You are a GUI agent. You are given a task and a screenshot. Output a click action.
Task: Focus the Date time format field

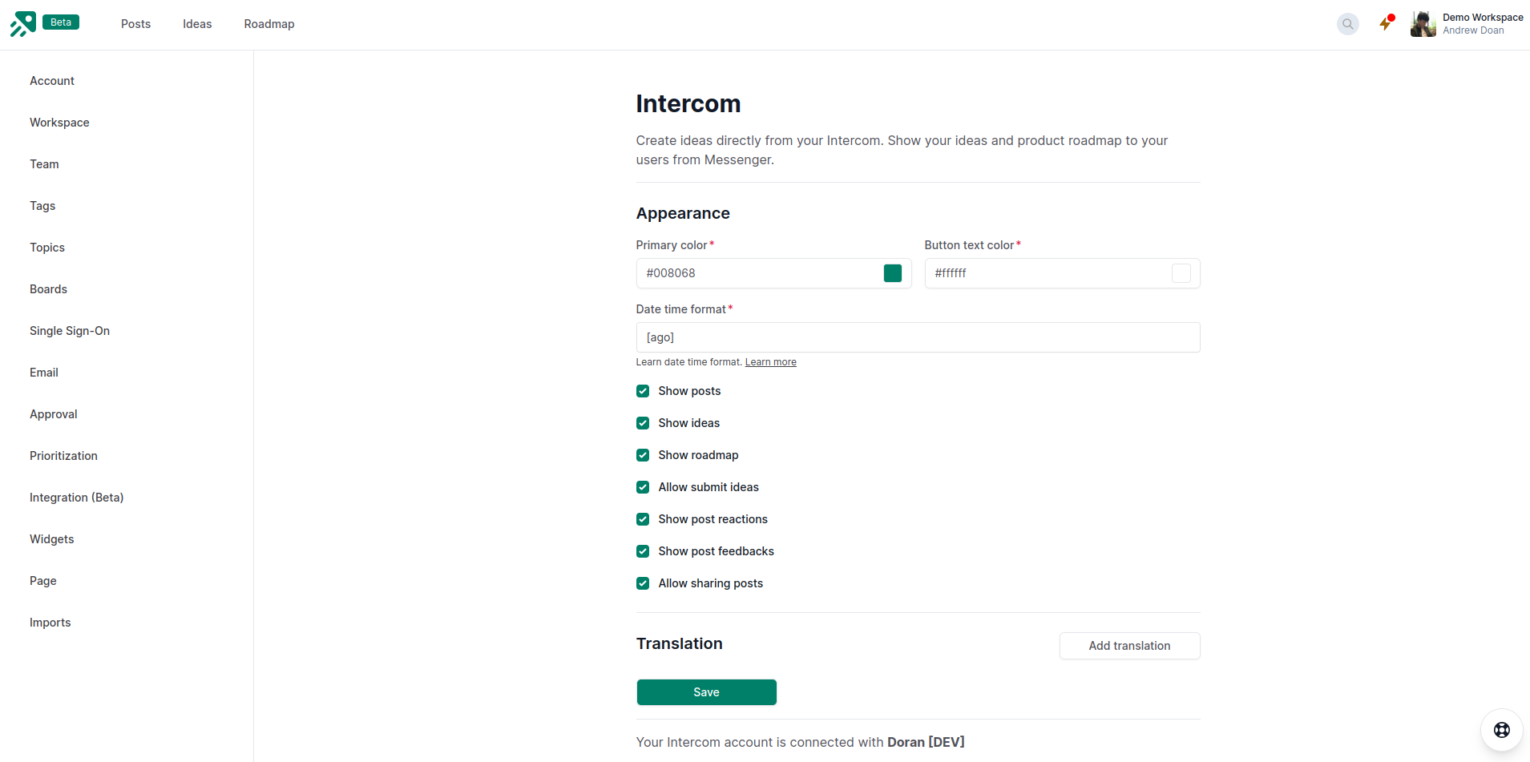[918, 337]
